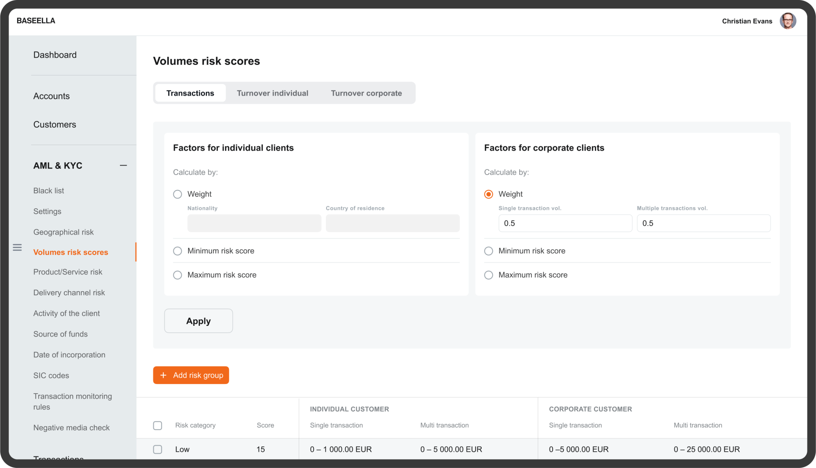
Task: Select Weight for individual clients calculation
Action: [x=177, y=194]
